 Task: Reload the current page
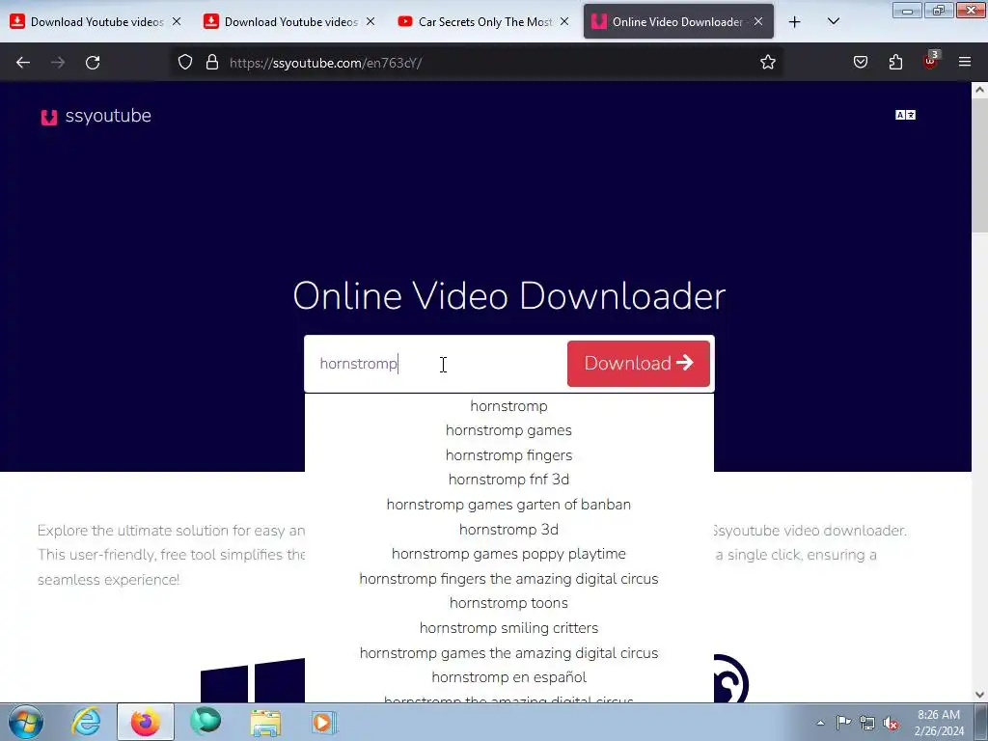tap(93, 63)
